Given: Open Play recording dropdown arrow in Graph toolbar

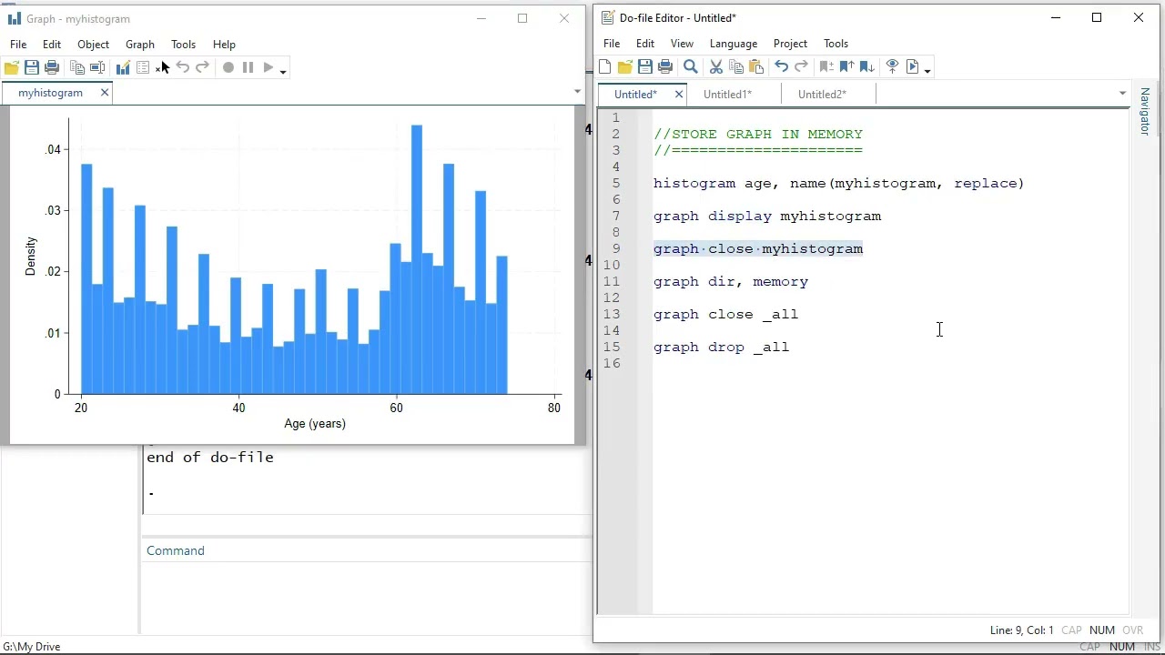Looking at the screenshot, I should click(283, 70).
